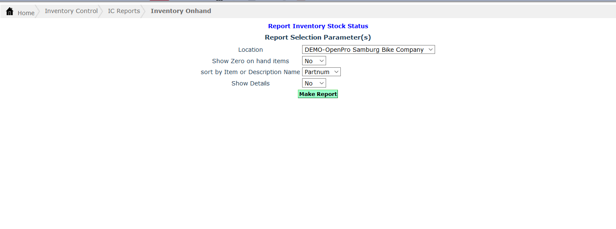The image size is (616, 229).
Task: Navigate to IC Reports breadcrumb
Action: tap(124, 11)
